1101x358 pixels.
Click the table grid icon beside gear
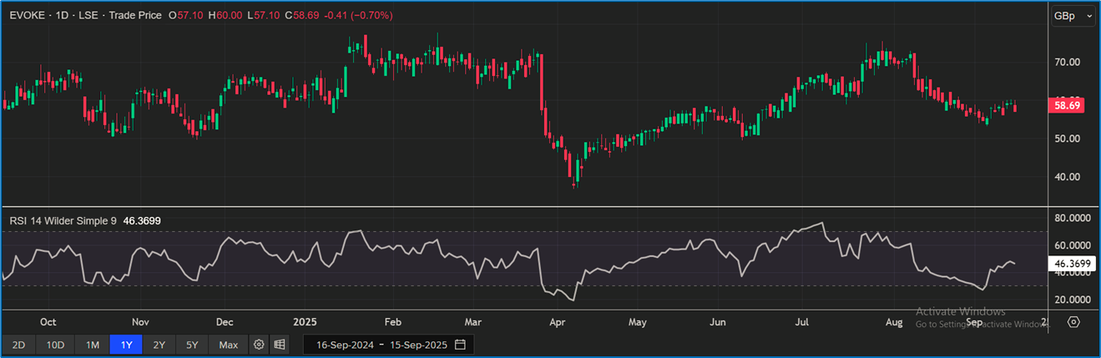tap(279, 345)
